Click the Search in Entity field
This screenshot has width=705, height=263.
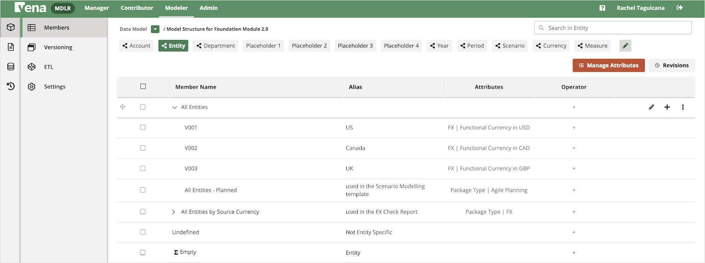[617, 28]
